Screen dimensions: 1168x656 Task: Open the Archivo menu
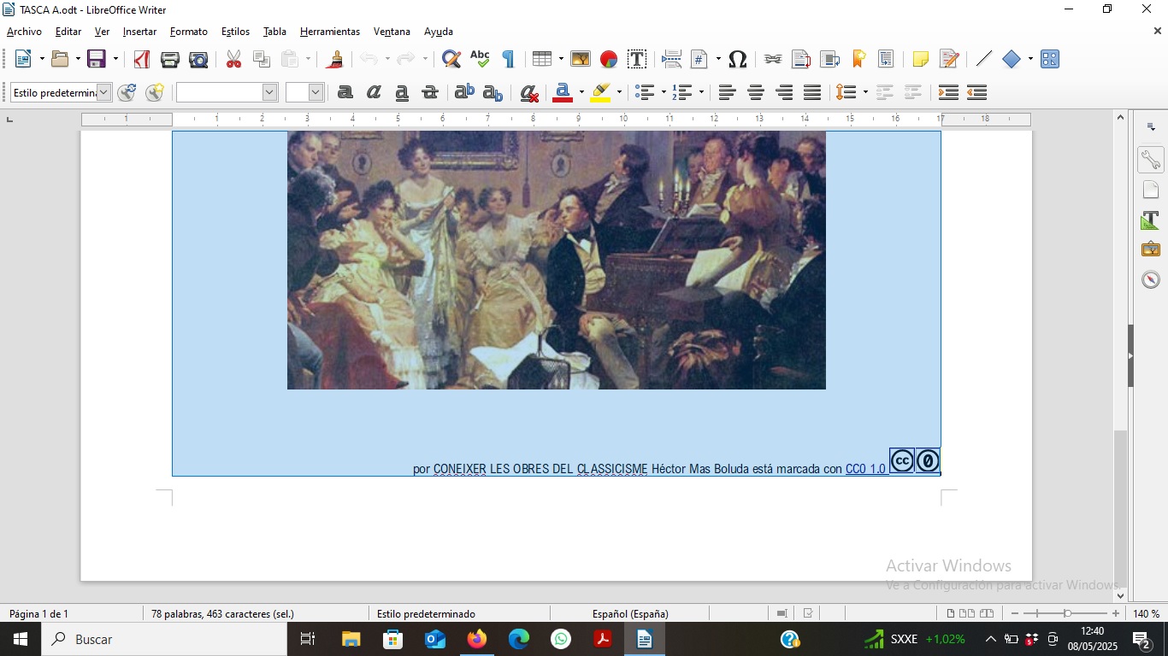(24, 32)
